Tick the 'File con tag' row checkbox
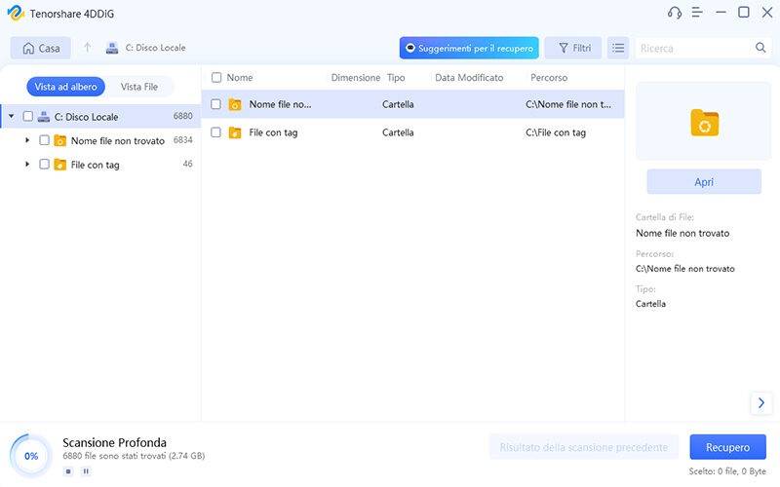This screenshot has width=780, height=487. pos(216,132)
